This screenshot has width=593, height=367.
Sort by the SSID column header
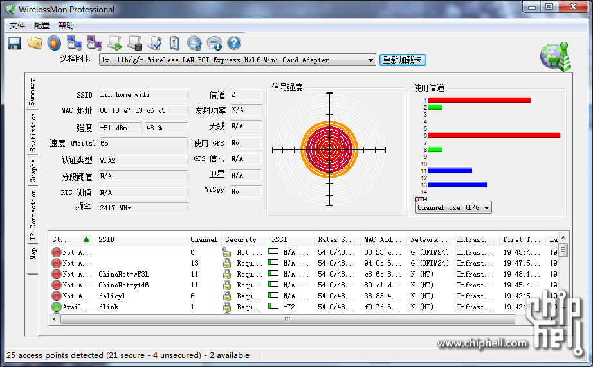pyautogui.click(x=140, y=239)
